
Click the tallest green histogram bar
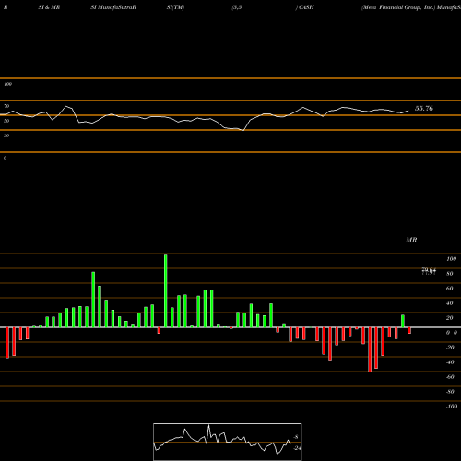pyautogui.click(x=166, y=290)
